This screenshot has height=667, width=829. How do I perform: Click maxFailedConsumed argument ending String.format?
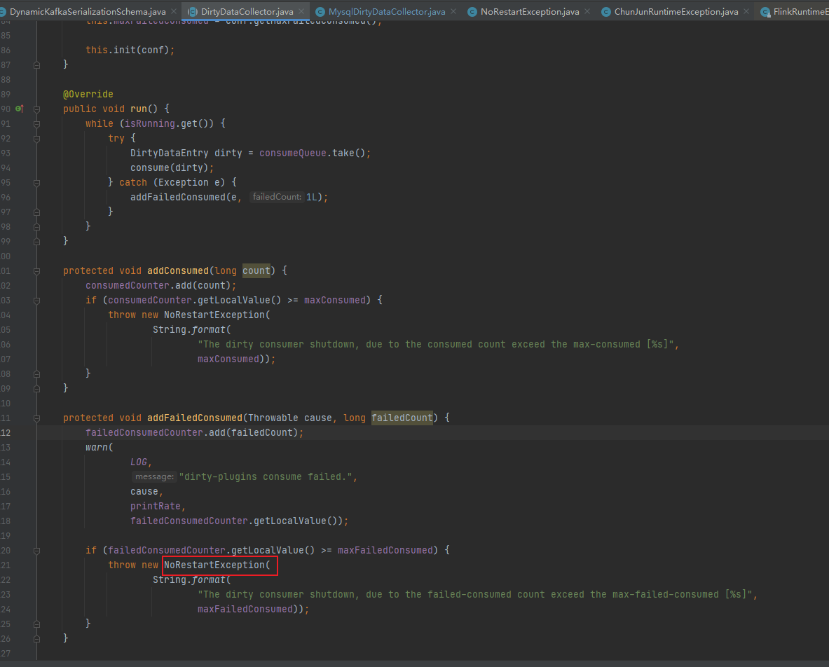tap(245, 609)
